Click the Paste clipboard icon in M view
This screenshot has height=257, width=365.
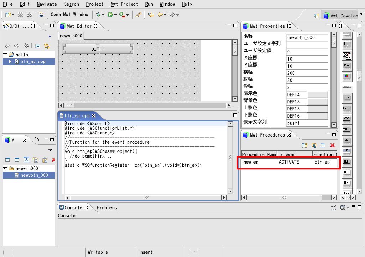tap(45, 160)
